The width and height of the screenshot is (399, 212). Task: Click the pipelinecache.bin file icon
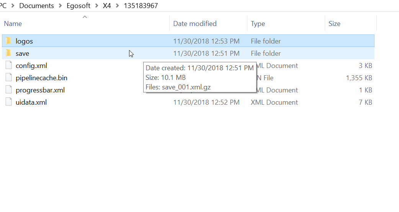pyautogui.click(x=9, y=78)
